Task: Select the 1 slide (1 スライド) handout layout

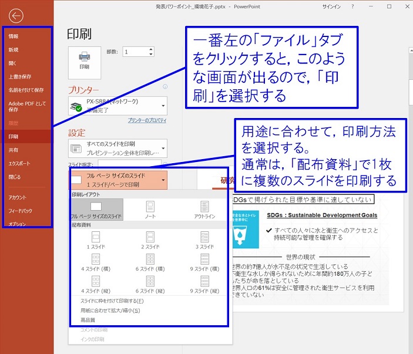Action: click(96, 240)
